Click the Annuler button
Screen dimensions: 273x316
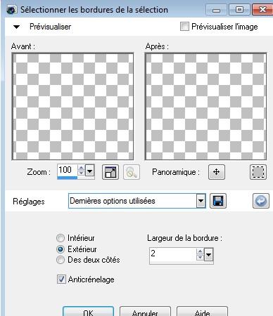[145, 312]
